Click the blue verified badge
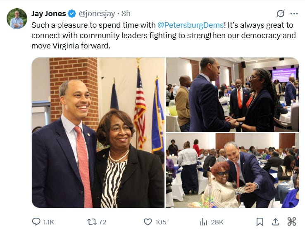Viewport: 305px width, 231px height. click(x=72, y=14)
